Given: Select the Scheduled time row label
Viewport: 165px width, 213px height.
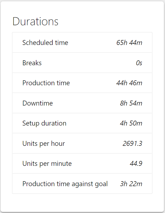Looking at the screenshot, I should [x=45, y=43].
